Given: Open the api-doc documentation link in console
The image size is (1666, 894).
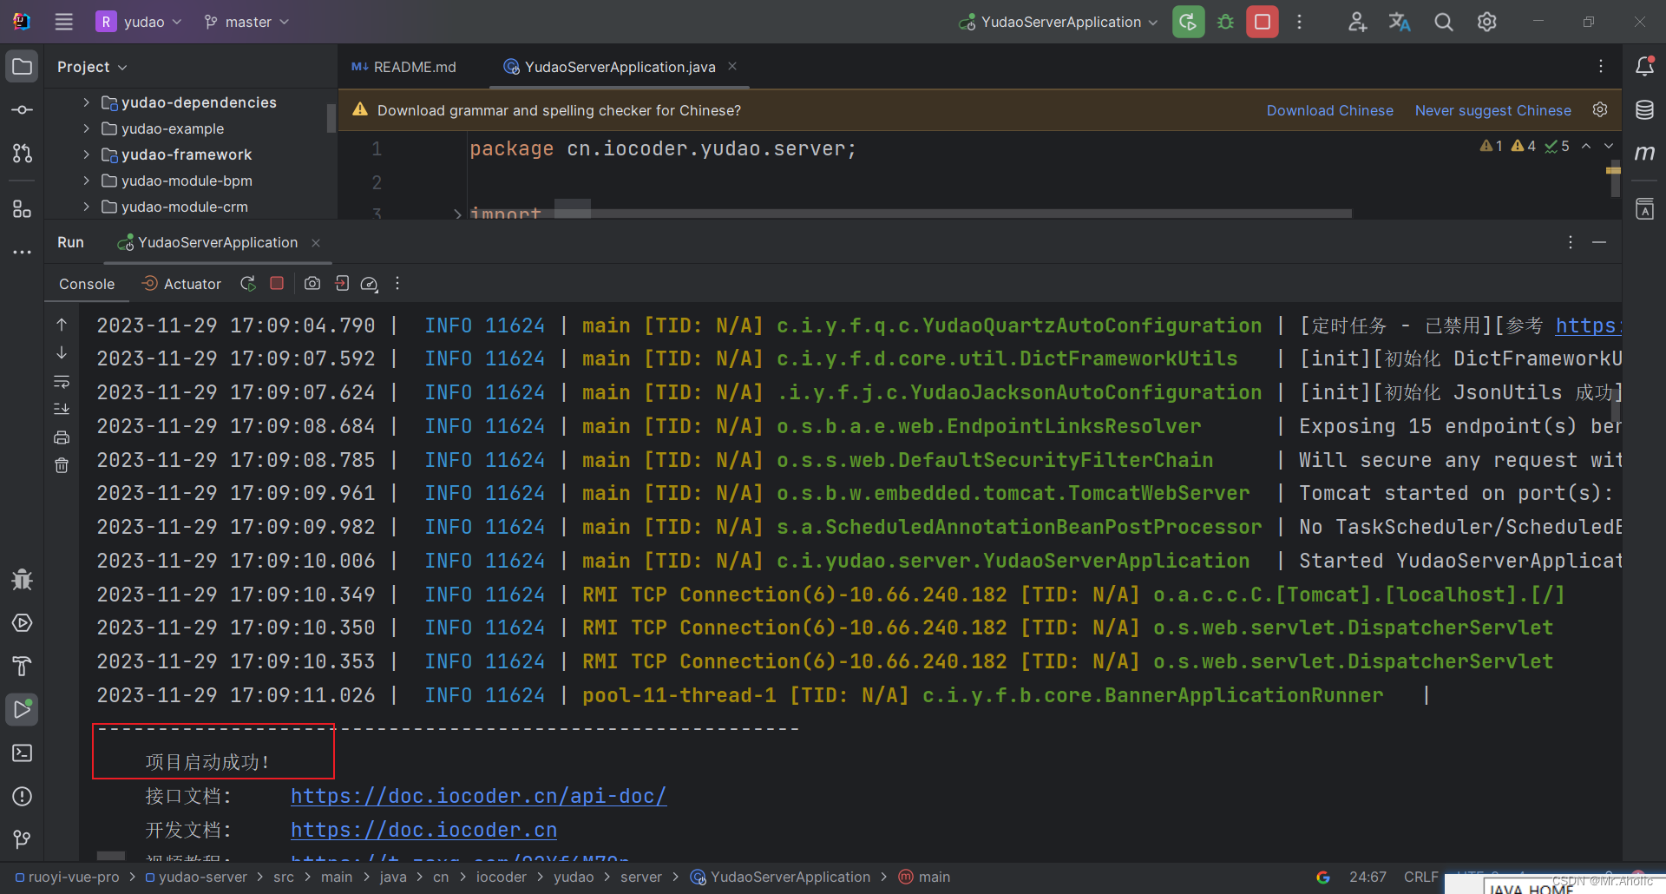Looking at the screenshot, I should click(x=478, y=796).
